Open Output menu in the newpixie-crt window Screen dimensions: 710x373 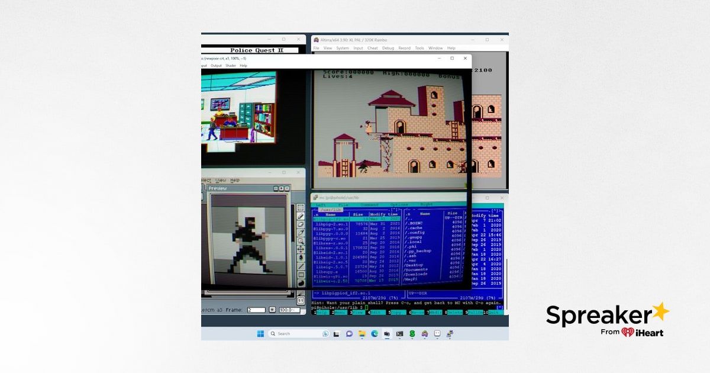tap(216, 65)
